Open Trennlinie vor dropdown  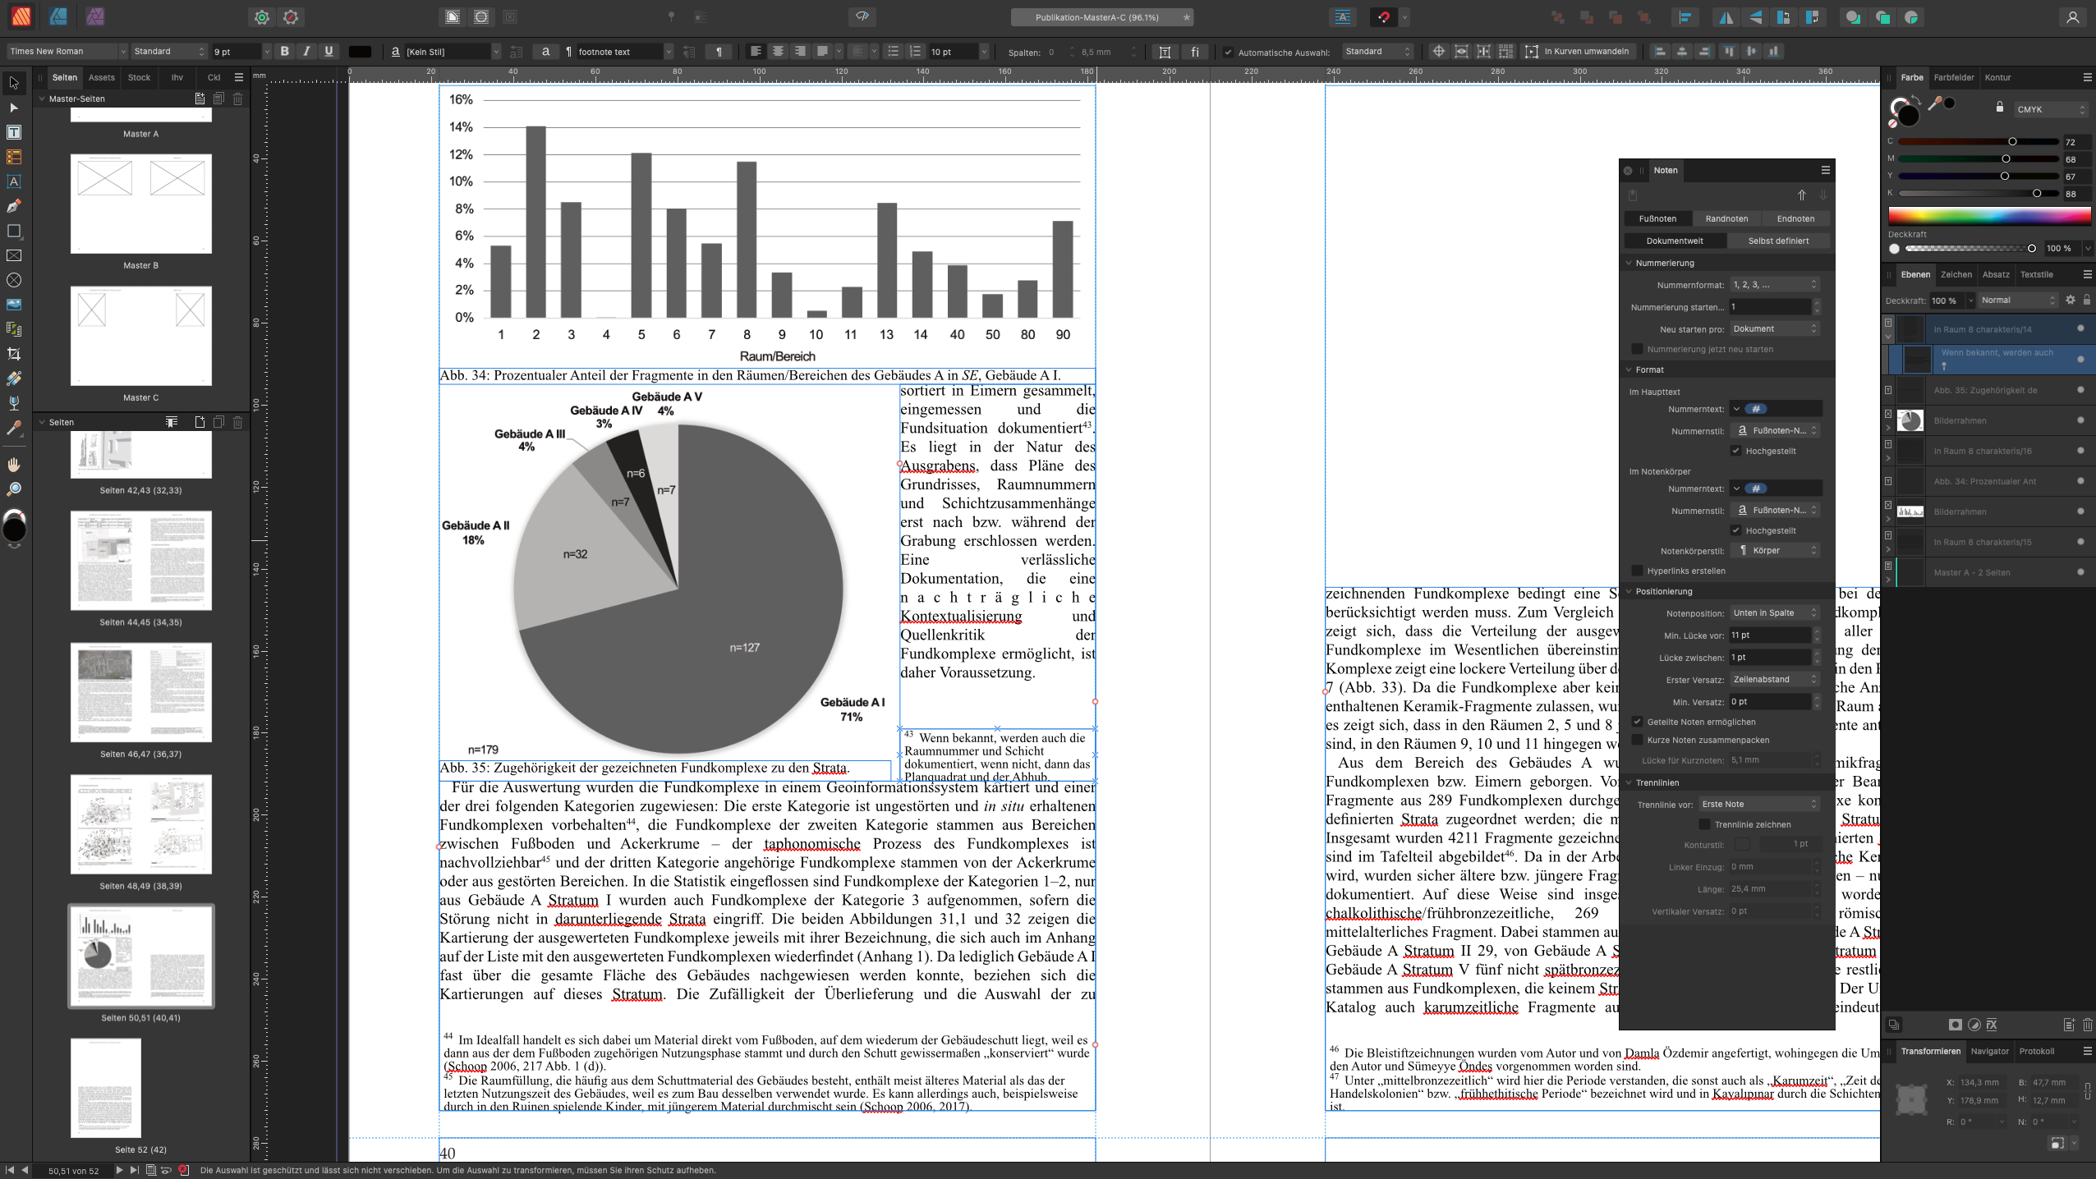click(x=1758, y=804)
